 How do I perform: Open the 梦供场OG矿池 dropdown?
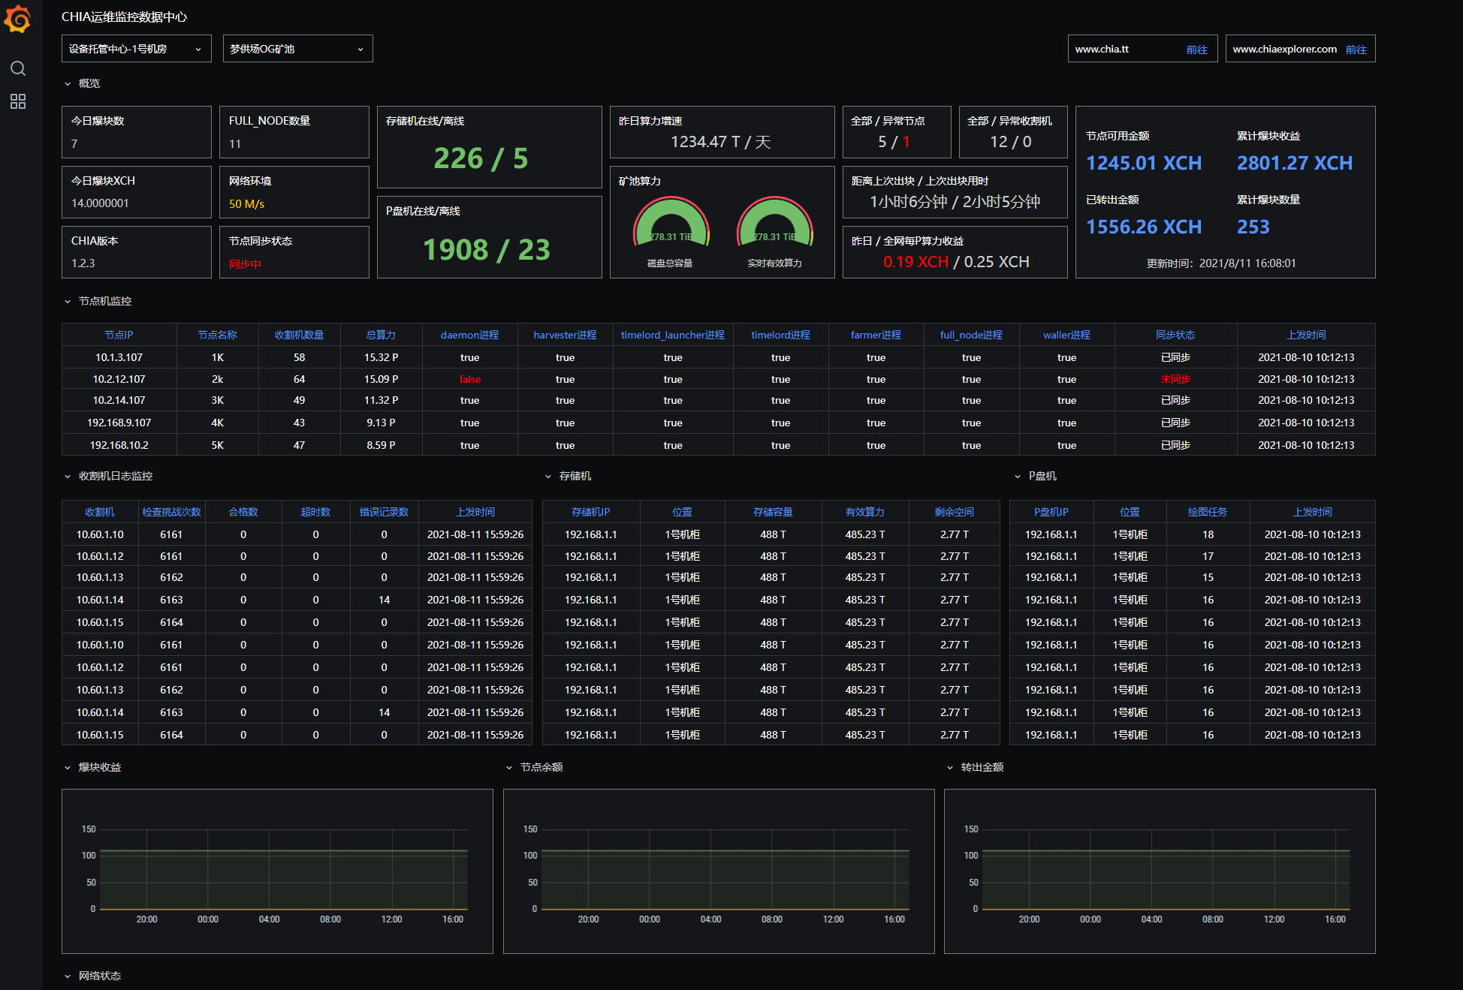point(298,49)
